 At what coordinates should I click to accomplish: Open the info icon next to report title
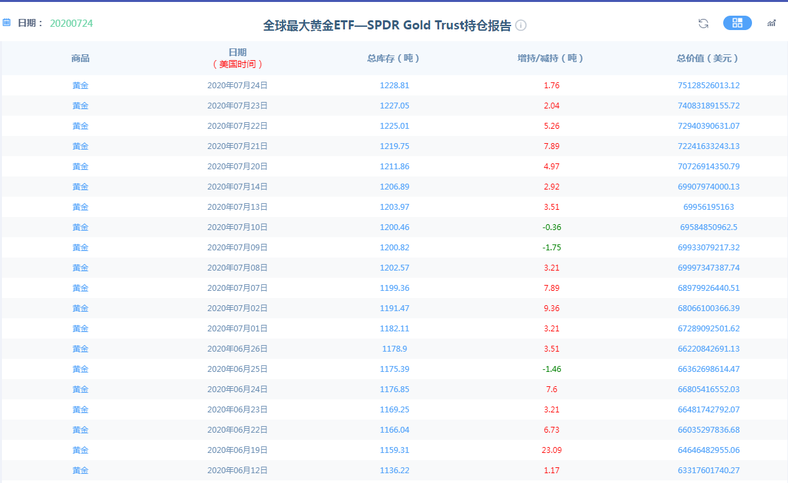click(x=521, y=25)
